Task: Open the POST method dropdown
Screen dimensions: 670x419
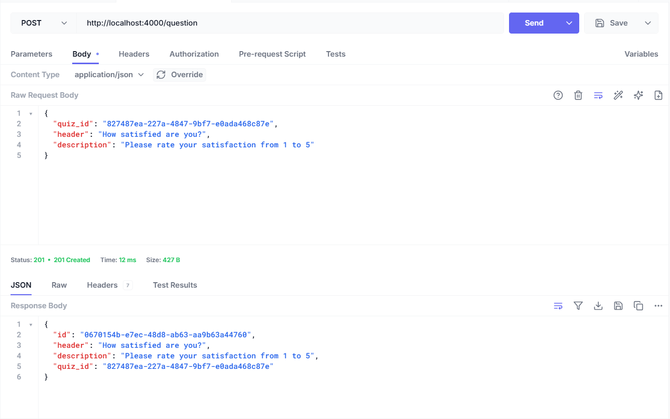Action: [x=44, y=23]
